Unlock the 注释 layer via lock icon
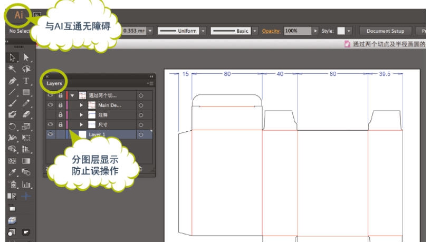The image size is (430, 242). (61, 114)
